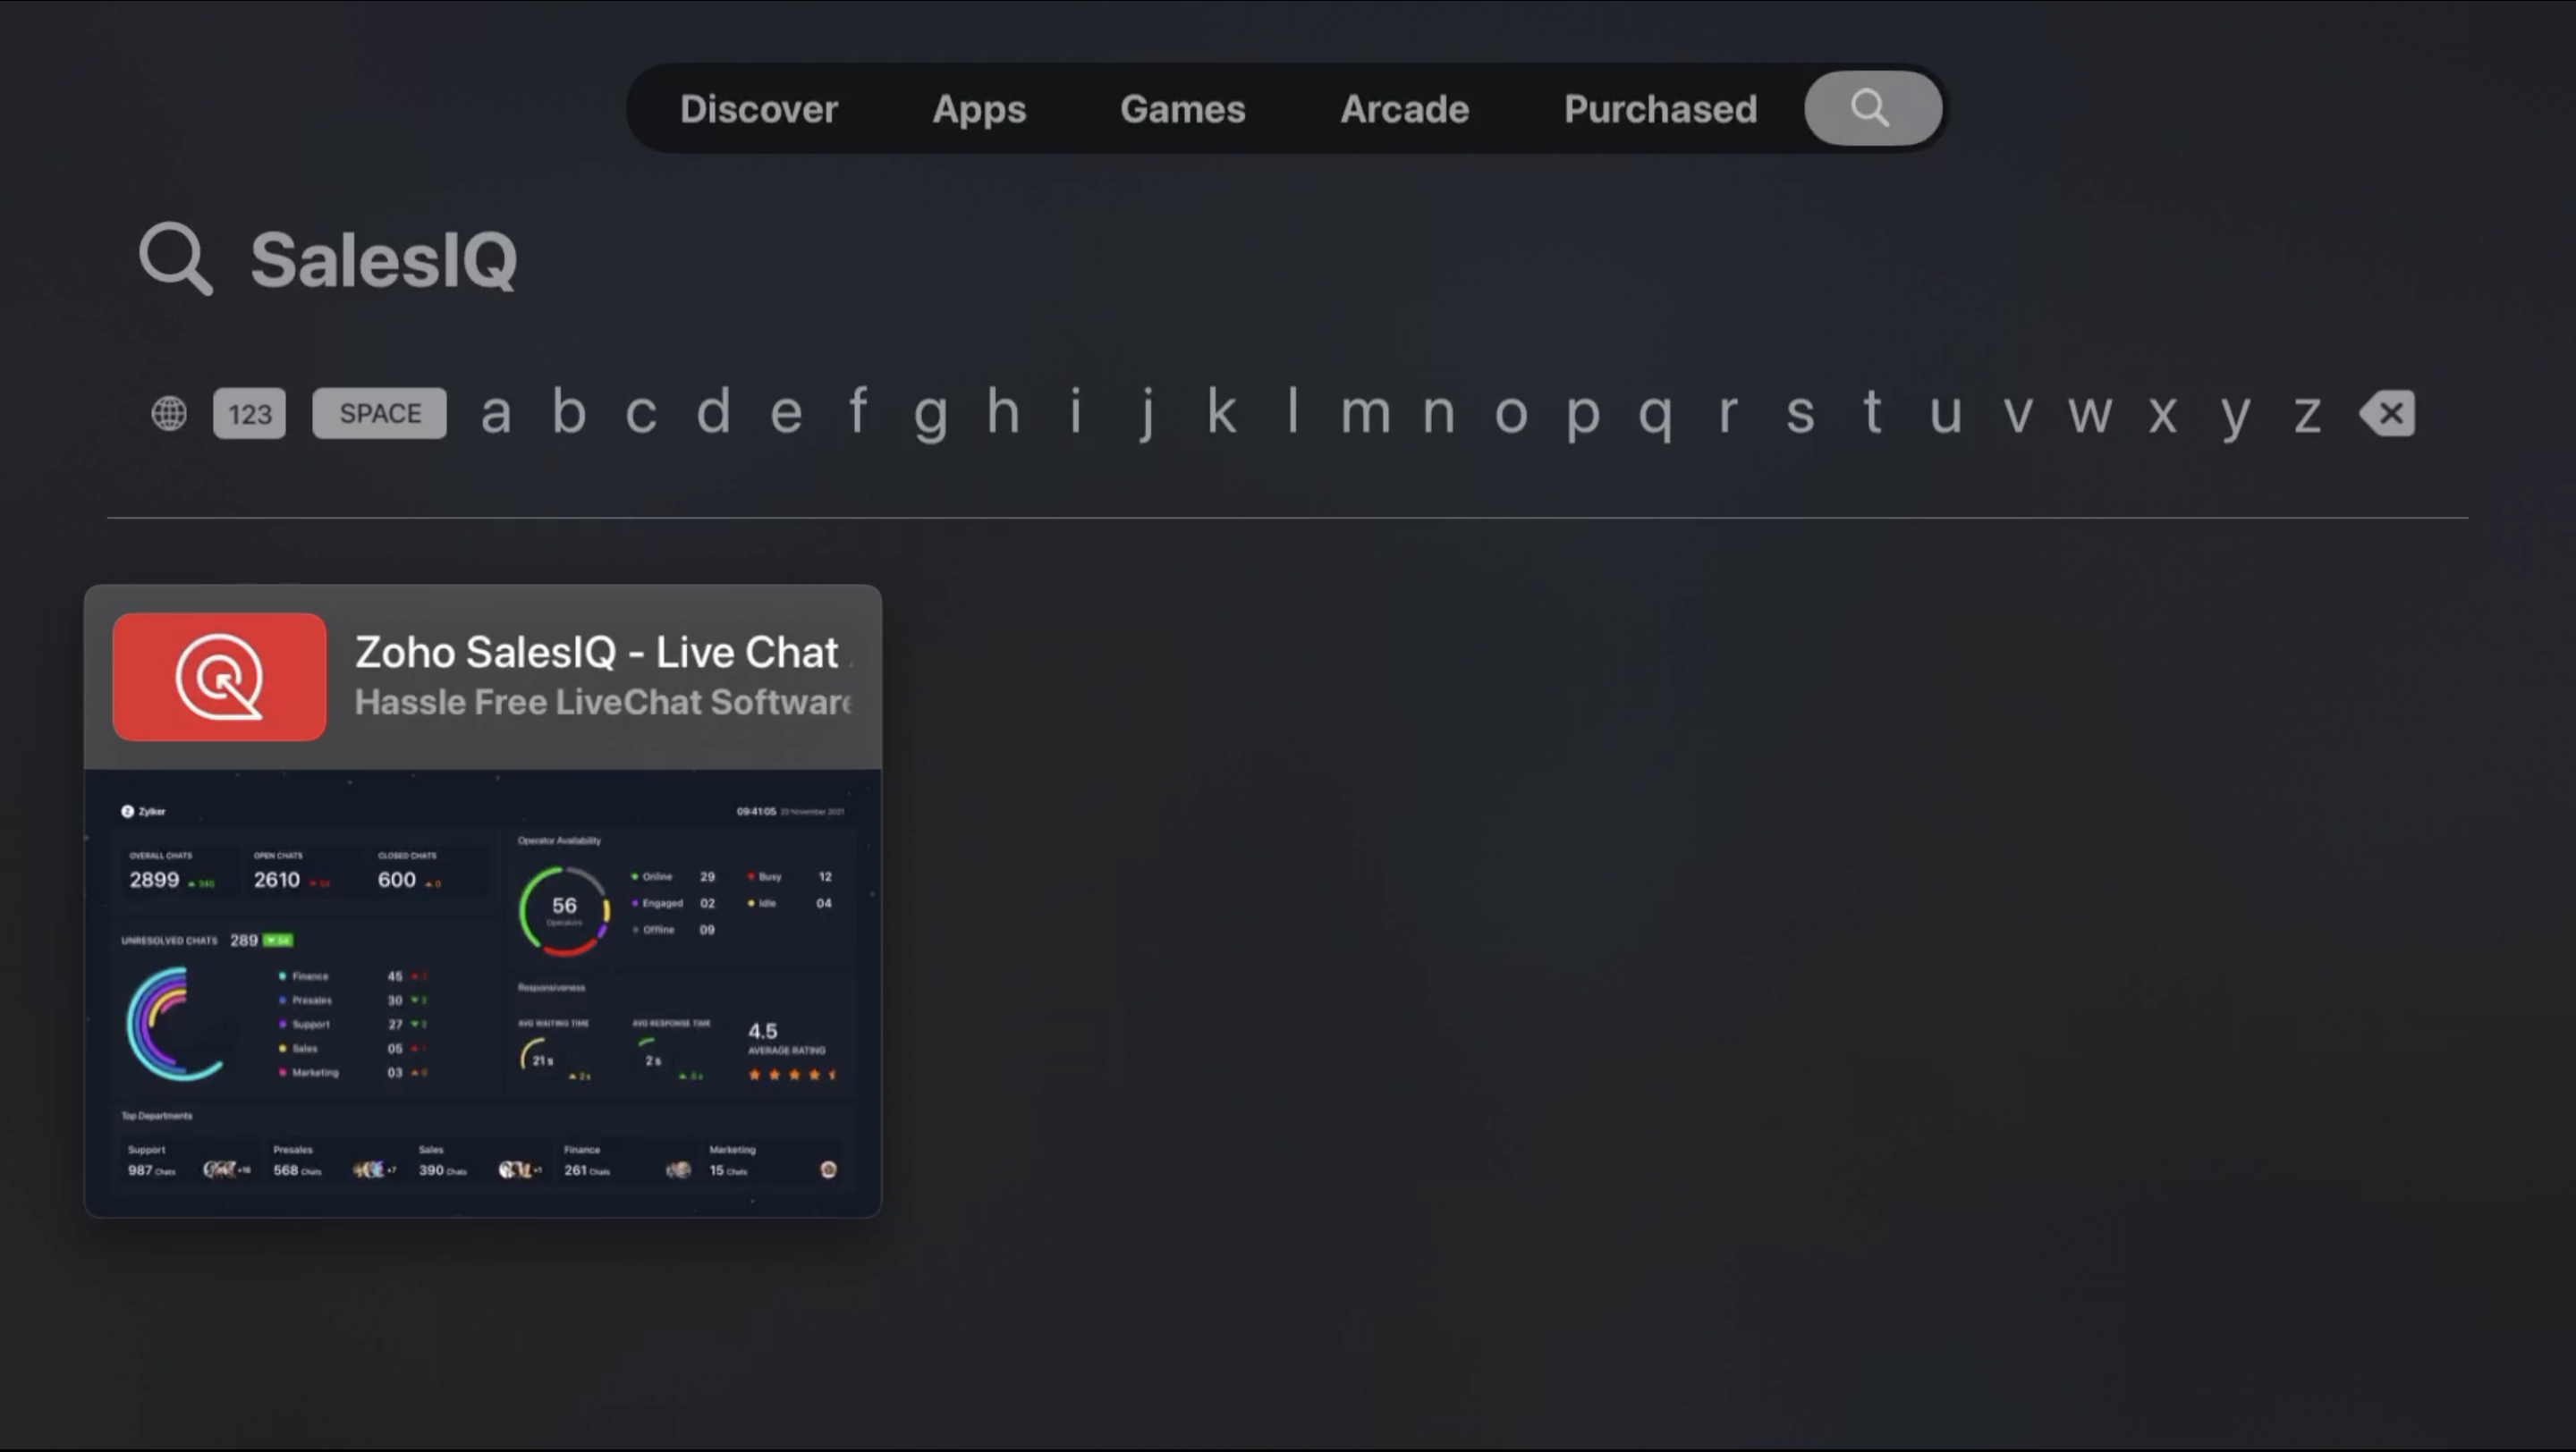Show the Purchased tab

pyautogui.click(x=1660, y=108)
